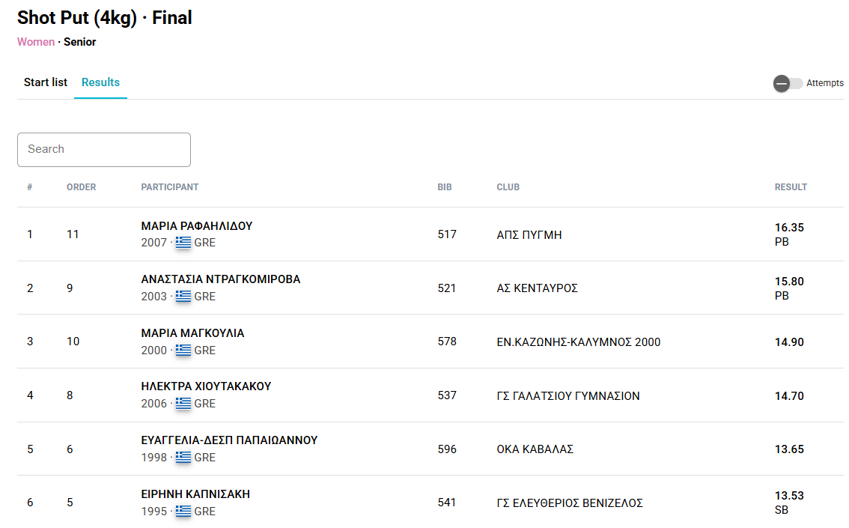Viewport: 849px width, 528px height.
Task: Click the Greek flag beside ΗΛΕΚΤΡΑ ΧΙΟΥΤΑΚΑΚΟΥ
Action: (x=183, y=404)
